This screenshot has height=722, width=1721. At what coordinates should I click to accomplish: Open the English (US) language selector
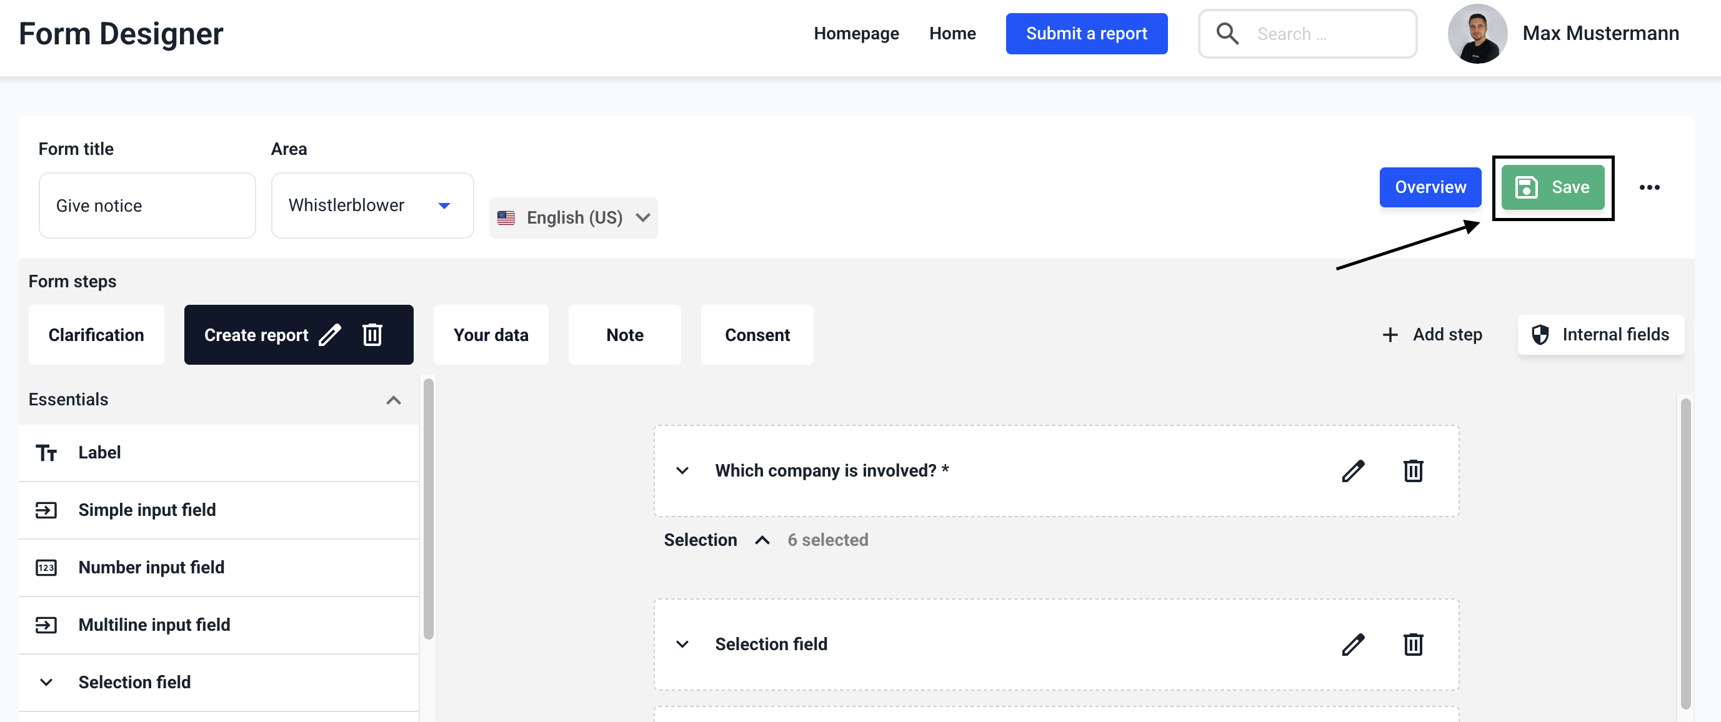point(573,218)
